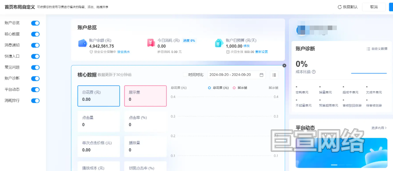Select the 总花费 (元) metric card
Viewport: 393px width, 171px height.
(x=98, y=96)
